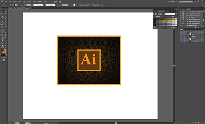Toggle checkmark for Reflect Horizontal action
Image resolution: width=205 pixels, height=124 pixels.
click(181, 25)
